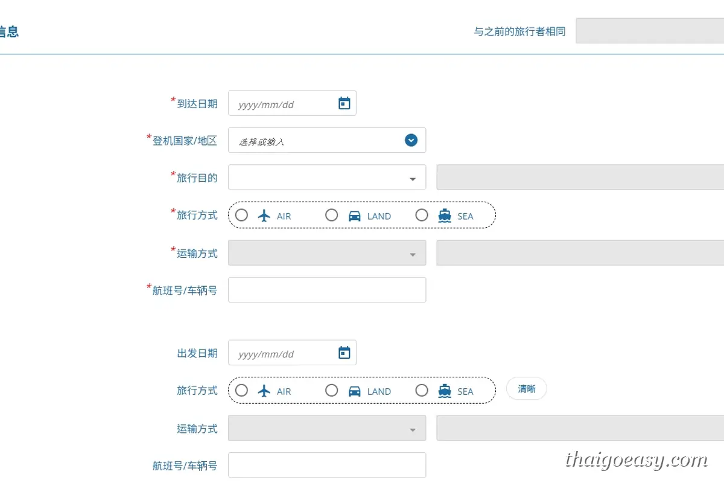Image resolution: width=724 pixels, height=483 pixels.
Task: Click the gray field beside 旅行目的
Action: (x=580, y=178)
